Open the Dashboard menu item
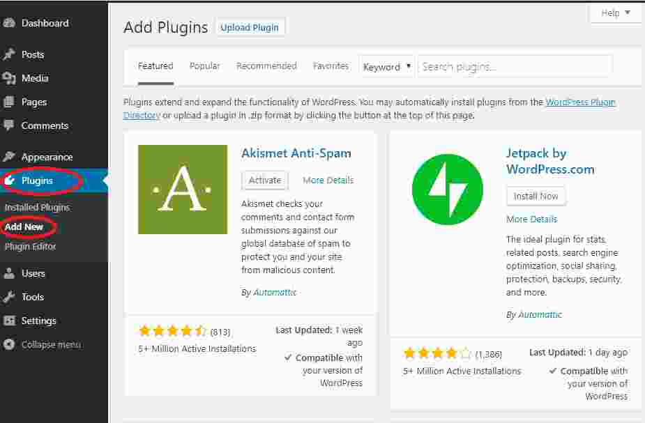 click(x=45, y=23)
